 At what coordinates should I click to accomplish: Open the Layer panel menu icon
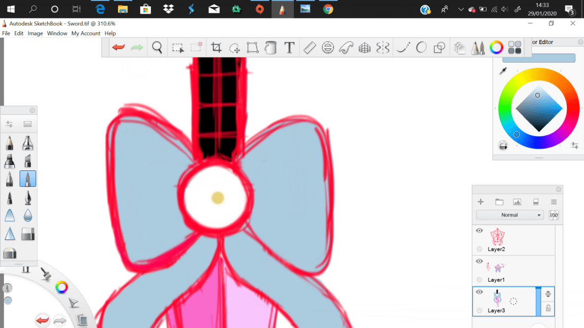pyautogui.click(x=553, y=202)
